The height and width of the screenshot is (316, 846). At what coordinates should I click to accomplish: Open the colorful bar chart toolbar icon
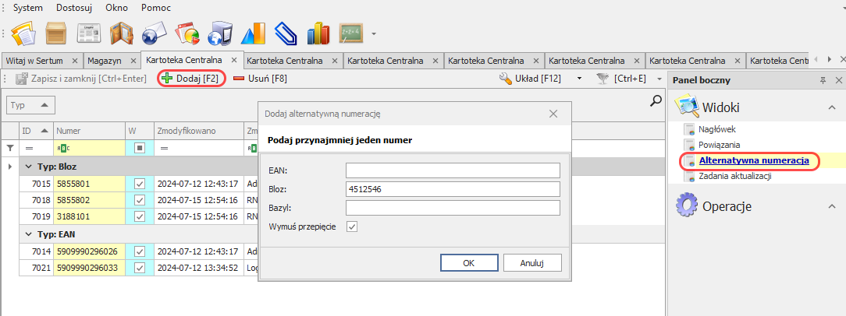(x=318, y=34)
